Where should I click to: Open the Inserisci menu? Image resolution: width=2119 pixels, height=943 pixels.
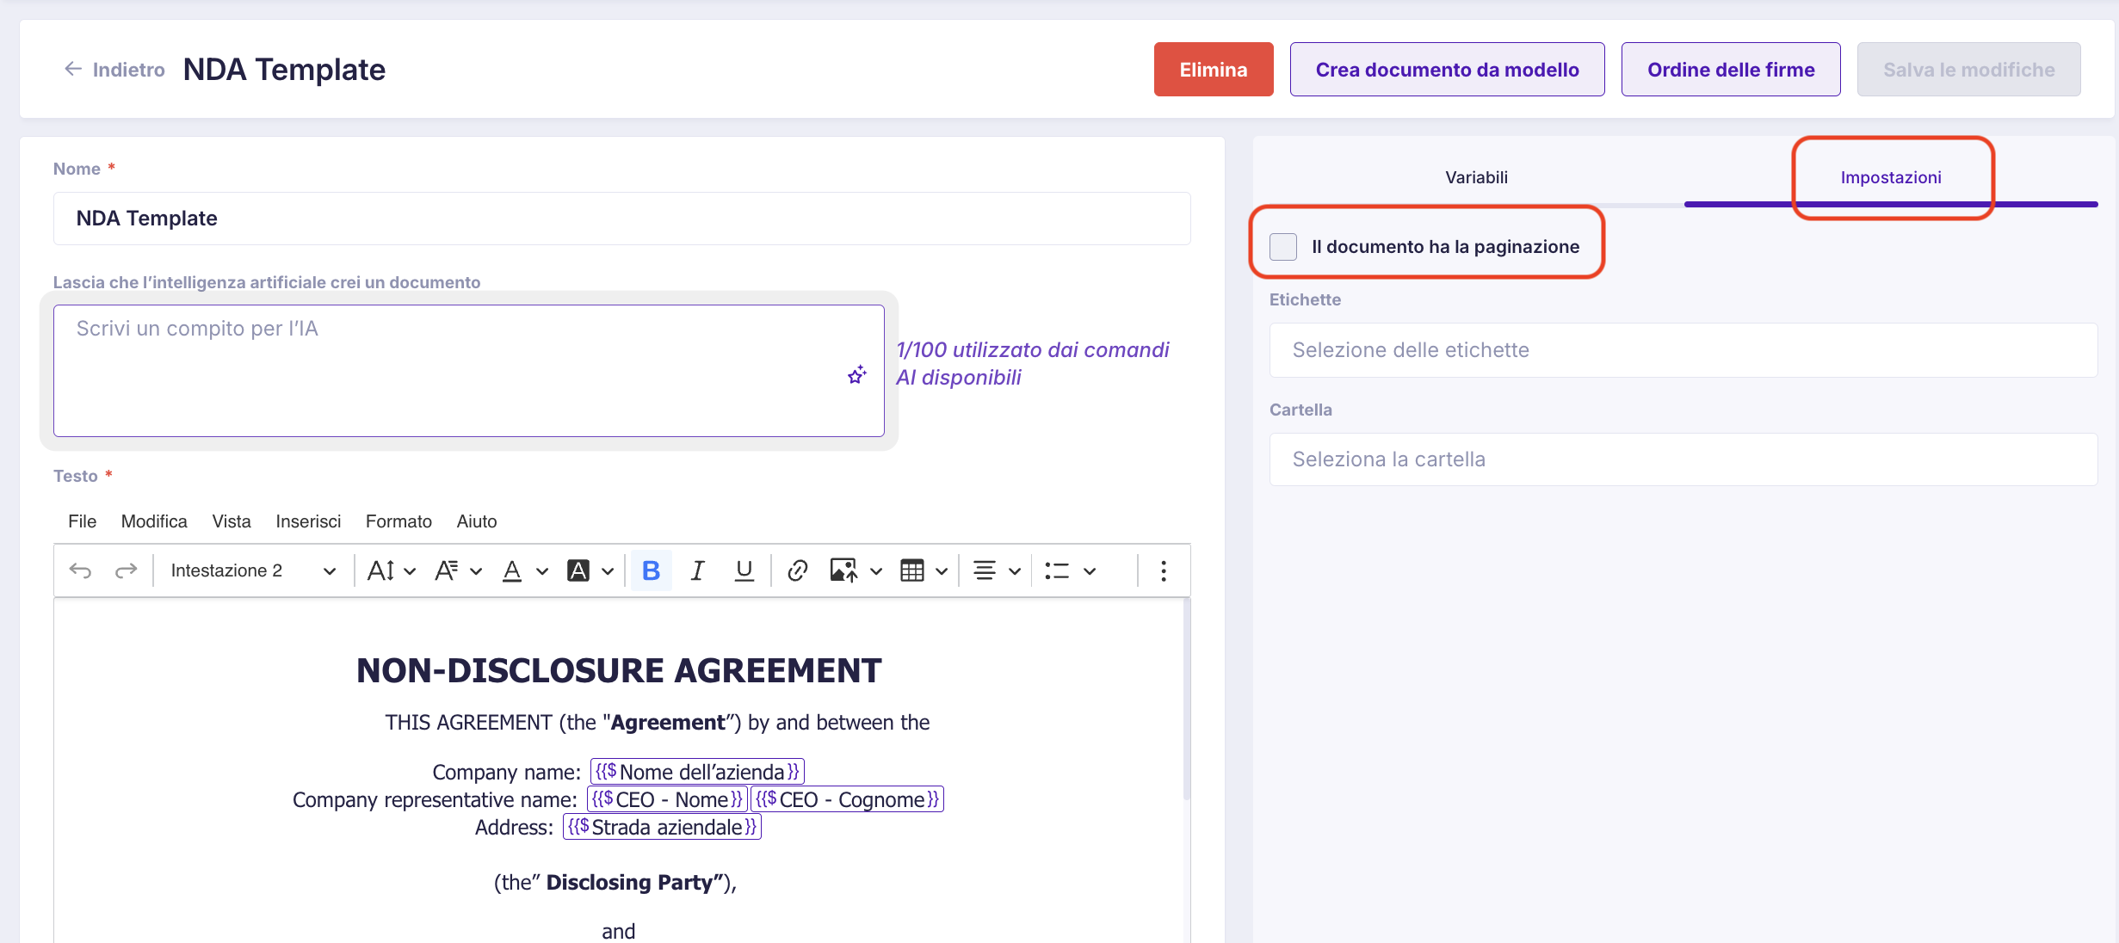click(308, 521)
